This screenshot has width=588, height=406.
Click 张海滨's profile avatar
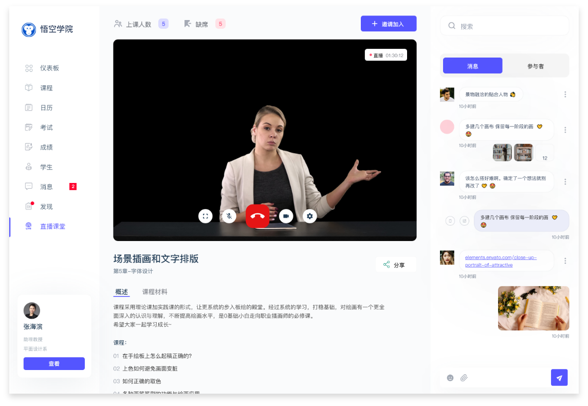pos(31,310)
